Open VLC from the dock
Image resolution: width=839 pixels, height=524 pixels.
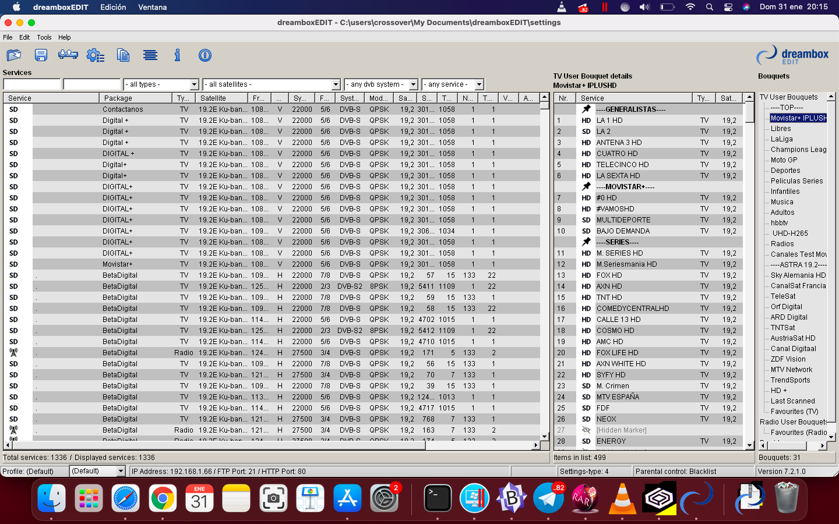pos(622,499)
